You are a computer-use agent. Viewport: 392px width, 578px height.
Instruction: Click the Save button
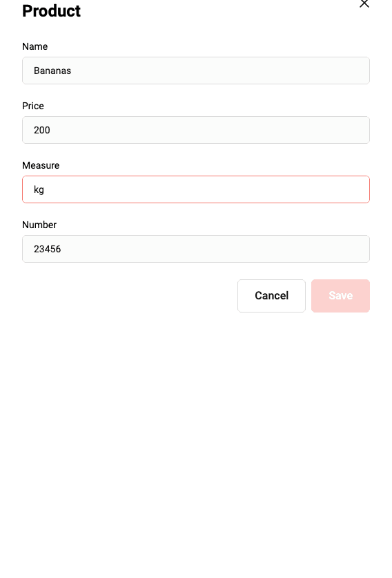tap(340, 296)
